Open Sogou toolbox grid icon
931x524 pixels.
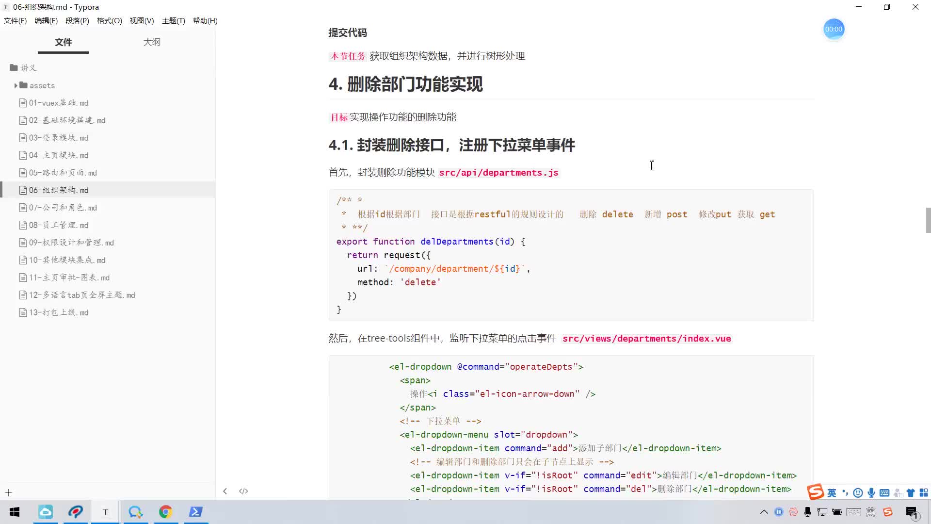(x=924, y=493)
